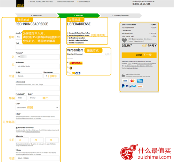Screen dimensions: 174x162
Task: Select the UPS carrier radio button
Action: pyautogui.click(x=68, y=67)
